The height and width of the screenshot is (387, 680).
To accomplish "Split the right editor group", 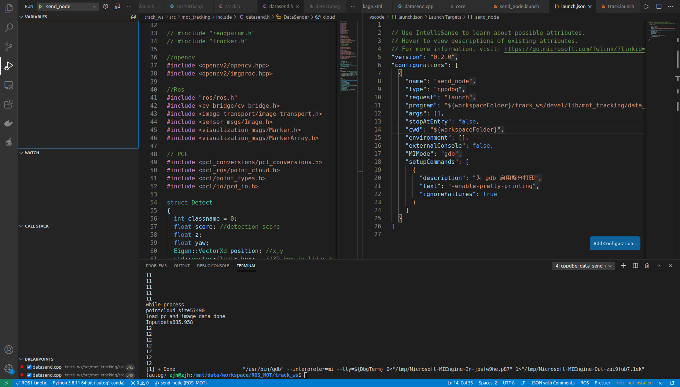I will coord(659,6).
